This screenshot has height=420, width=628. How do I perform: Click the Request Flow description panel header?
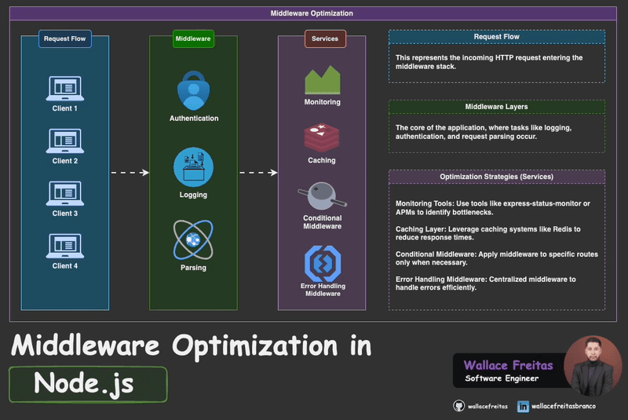pos(497,37)
